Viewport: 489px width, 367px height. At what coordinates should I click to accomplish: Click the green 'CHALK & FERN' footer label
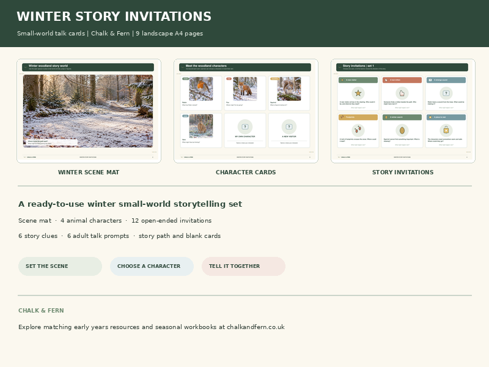pos(41,311)
